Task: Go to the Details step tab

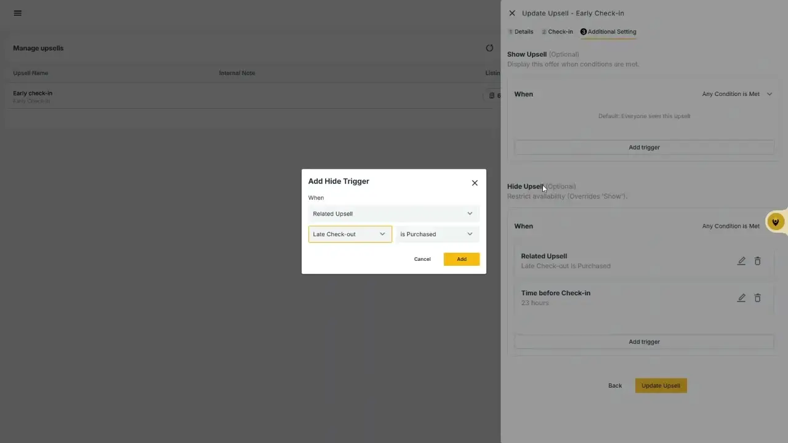Action: [x=521, y=31]
